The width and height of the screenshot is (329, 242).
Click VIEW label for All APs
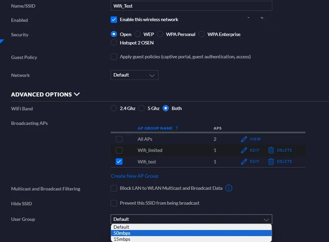pyautogui.click(x=255, y=139)
